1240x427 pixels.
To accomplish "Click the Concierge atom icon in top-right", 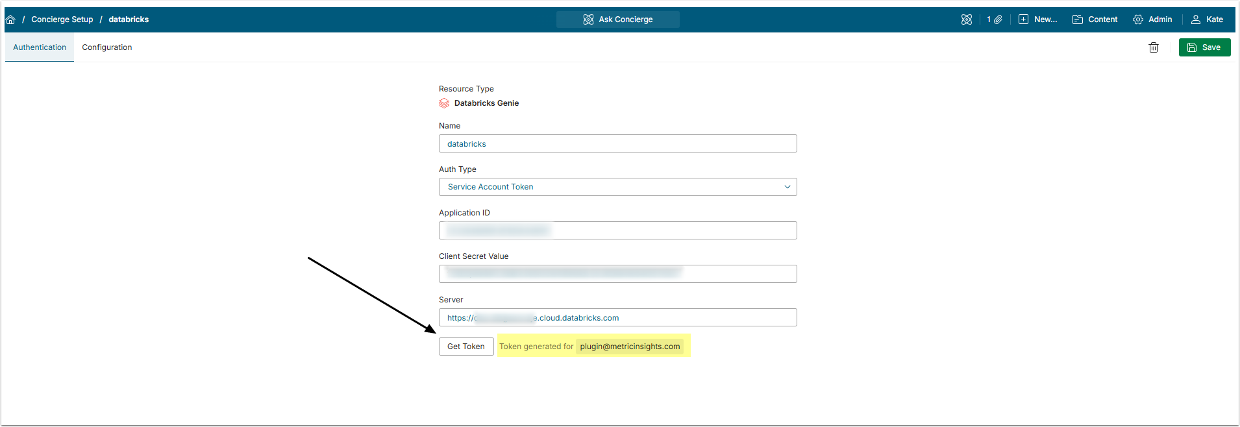I will [967, 19].
